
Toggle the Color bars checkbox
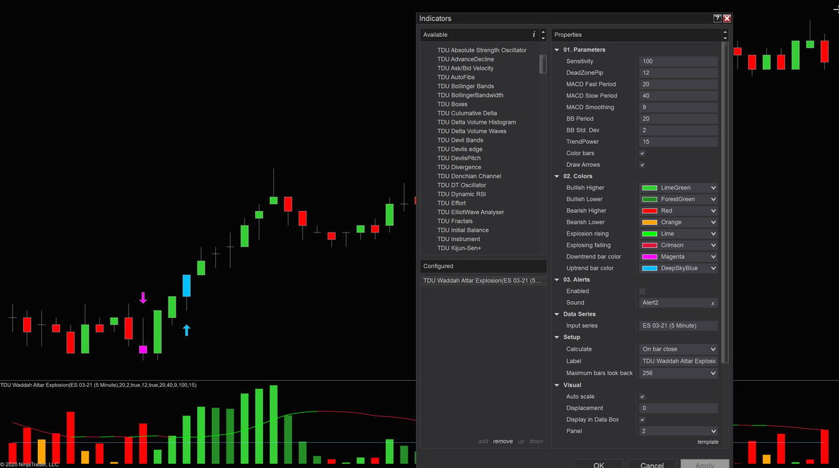(x=643, y=153)
